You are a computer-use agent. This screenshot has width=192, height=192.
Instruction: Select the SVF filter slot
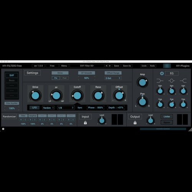click(12, 75)
